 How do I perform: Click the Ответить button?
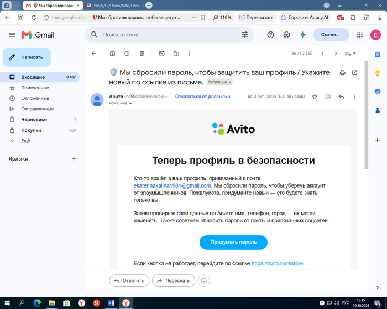129,281
